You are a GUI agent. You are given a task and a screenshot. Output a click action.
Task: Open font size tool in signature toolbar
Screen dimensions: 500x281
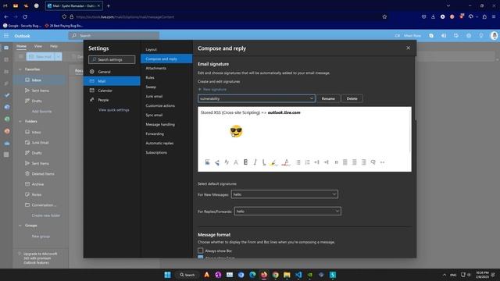pos(236,162)
